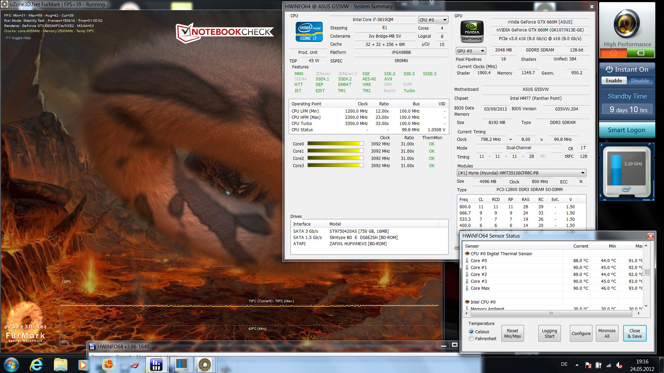Open the GPU #0 selector dropdown
The width and height of the screenshot is (664, 373).
tap(471, 51)
